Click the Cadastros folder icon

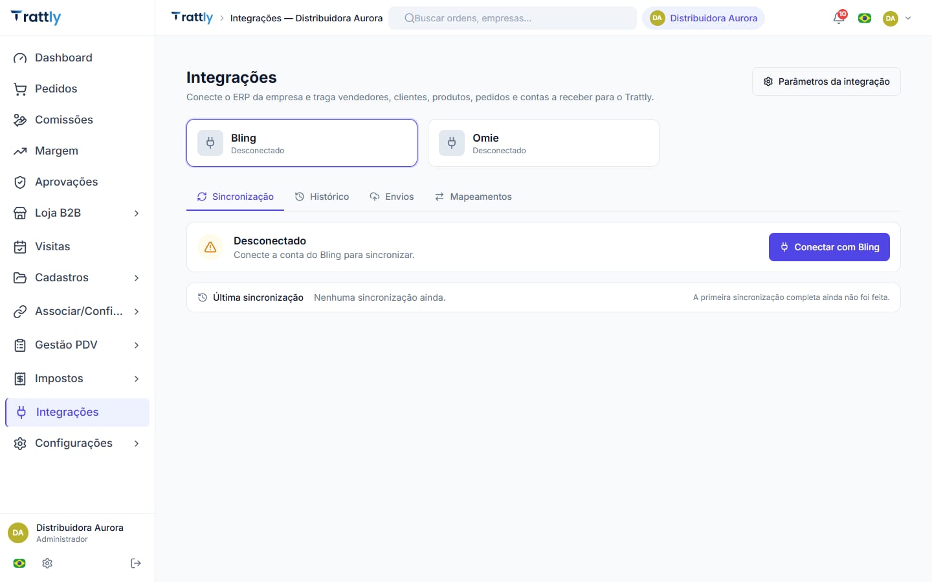pyautogui.click(x=20, y=277)
